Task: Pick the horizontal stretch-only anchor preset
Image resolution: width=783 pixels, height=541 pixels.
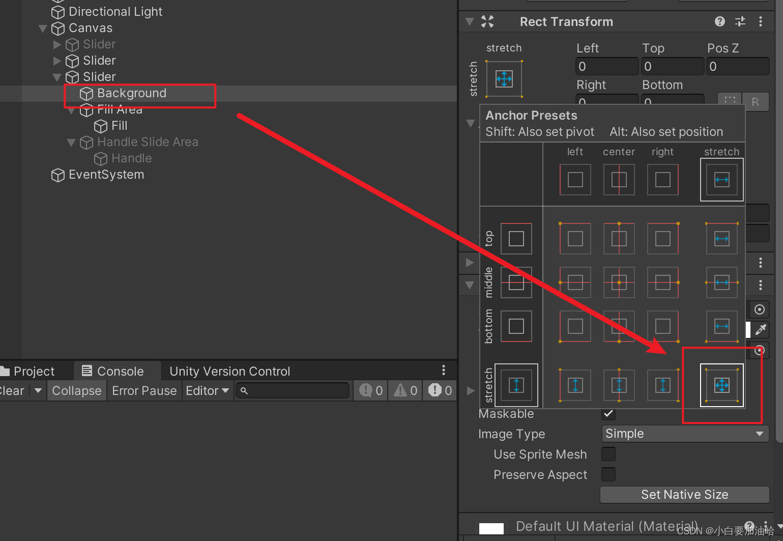Action: point(722,180)
